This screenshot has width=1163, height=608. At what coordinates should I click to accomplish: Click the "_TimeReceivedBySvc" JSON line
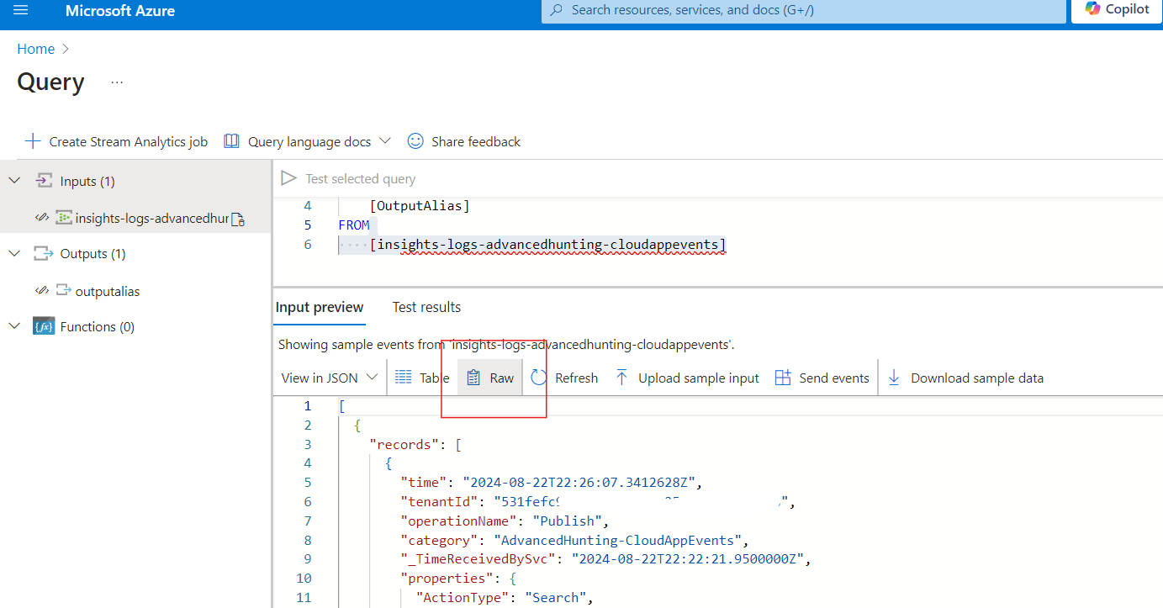[605, 559]
